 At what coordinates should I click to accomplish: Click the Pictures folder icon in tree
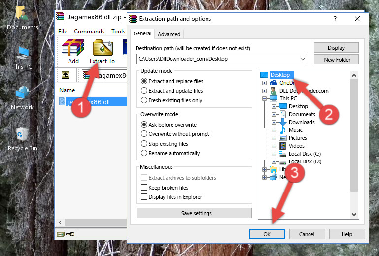tap(282, 138)
